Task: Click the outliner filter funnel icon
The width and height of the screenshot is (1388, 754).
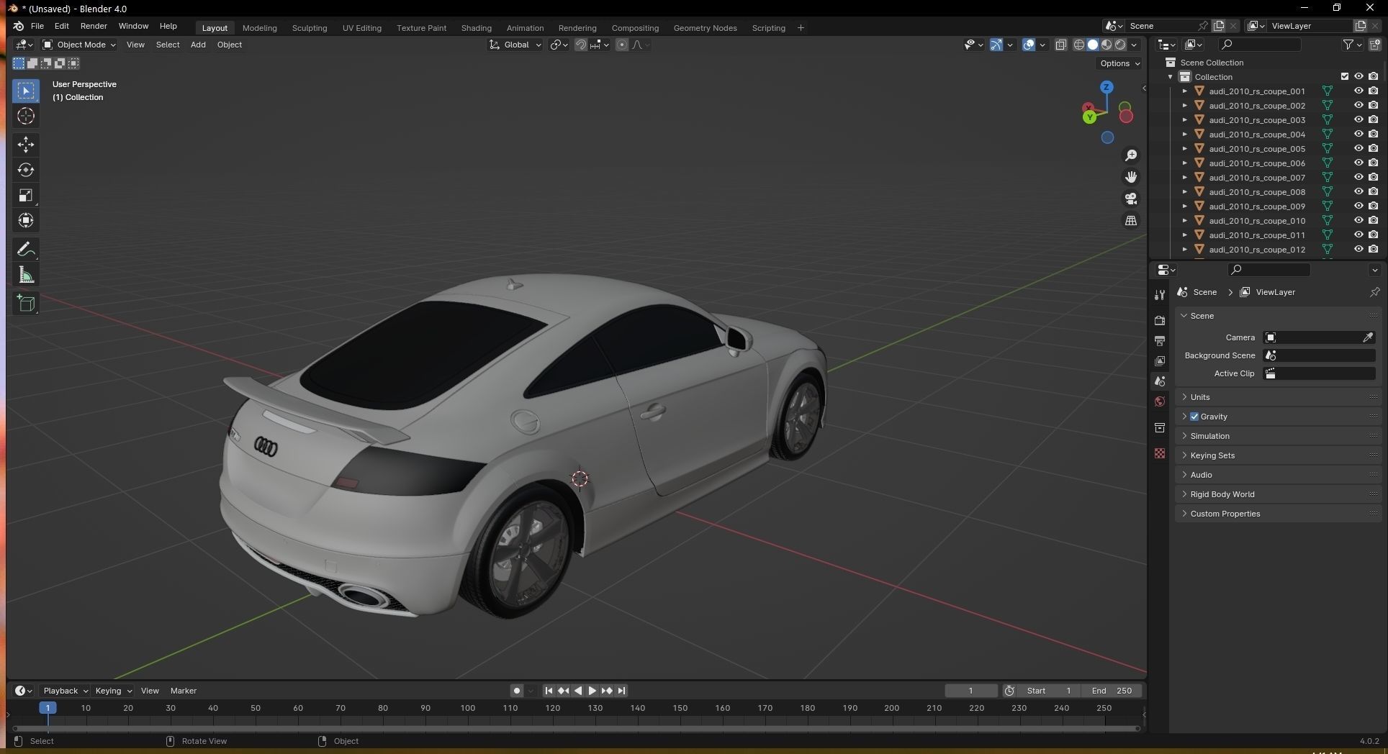Action: pos(1348,45)
